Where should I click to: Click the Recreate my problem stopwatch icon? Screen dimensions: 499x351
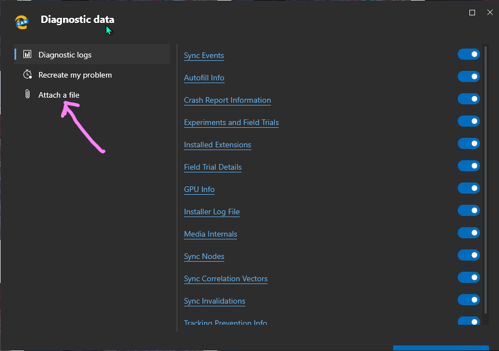[27, 75]
